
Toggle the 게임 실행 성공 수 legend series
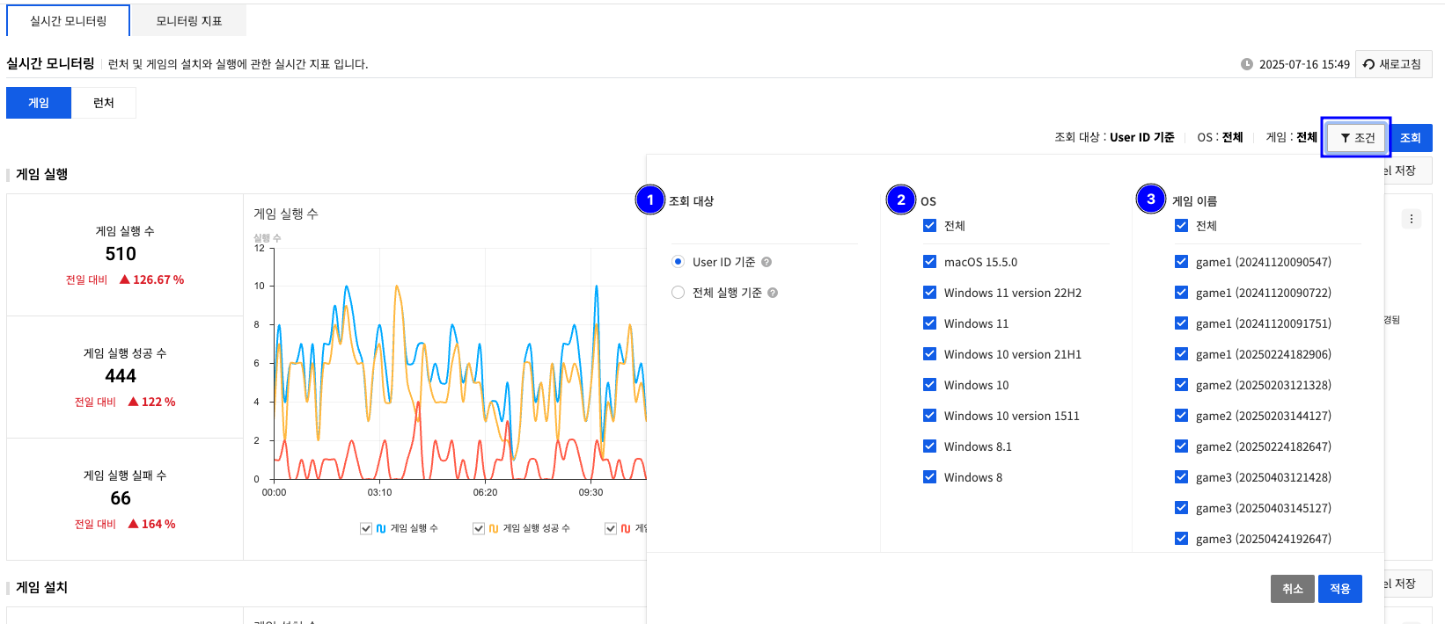tap(479, 528)
